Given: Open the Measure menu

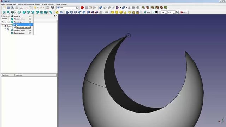Looking at the screenshot, I should [51, 4].
